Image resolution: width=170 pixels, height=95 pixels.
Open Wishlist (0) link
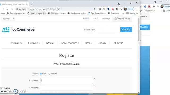[x=106, y=19]
